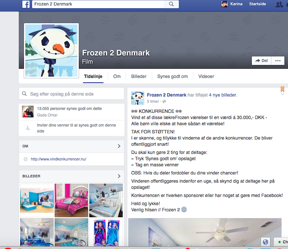This screenshot has width=288, height=249.
Task: Click the globe emoji after 'Frozen 2'
Action: tap(184, 209)
